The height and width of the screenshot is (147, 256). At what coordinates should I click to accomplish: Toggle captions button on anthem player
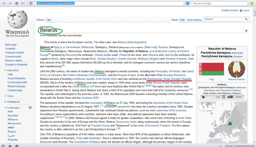(224, 97)
